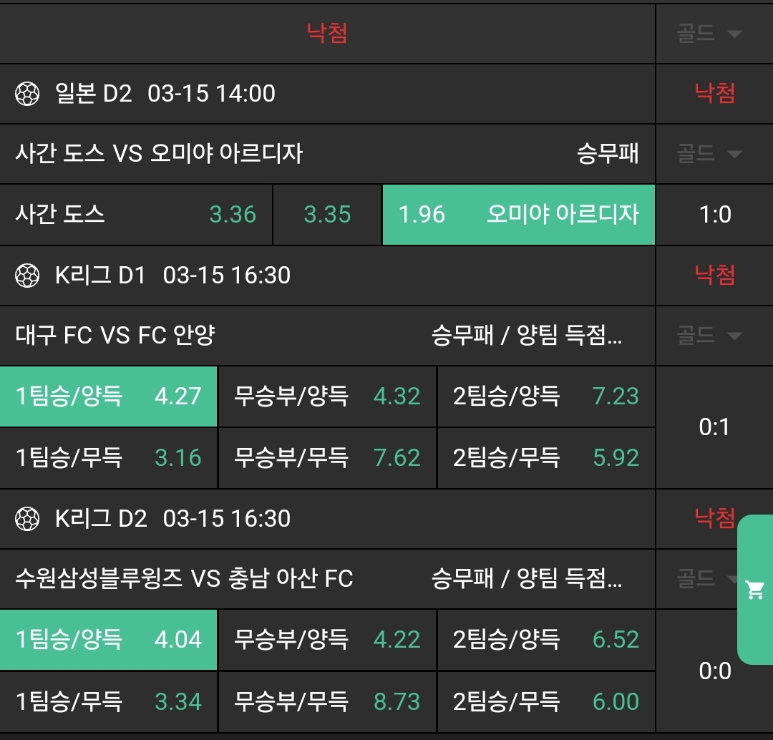Click the 승무패 market label for 사간 도스

(608, 154)
